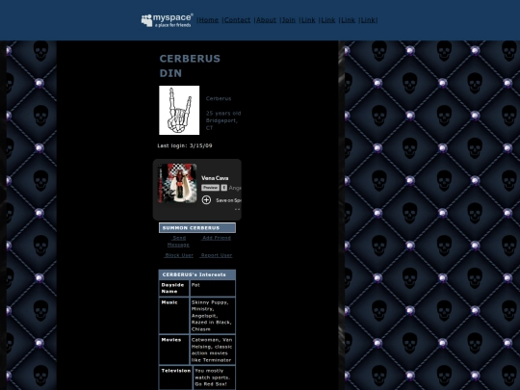The image size is (520, 390).
Task: Click the Angelspit artist name in player
Action: click(235, 188)
